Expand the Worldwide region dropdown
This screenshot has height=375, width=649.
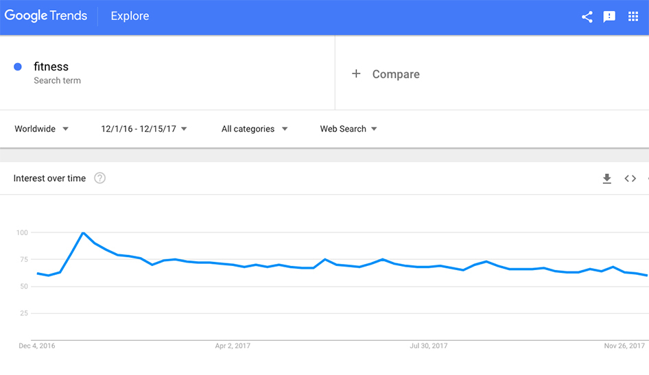(x=41, y=129)
